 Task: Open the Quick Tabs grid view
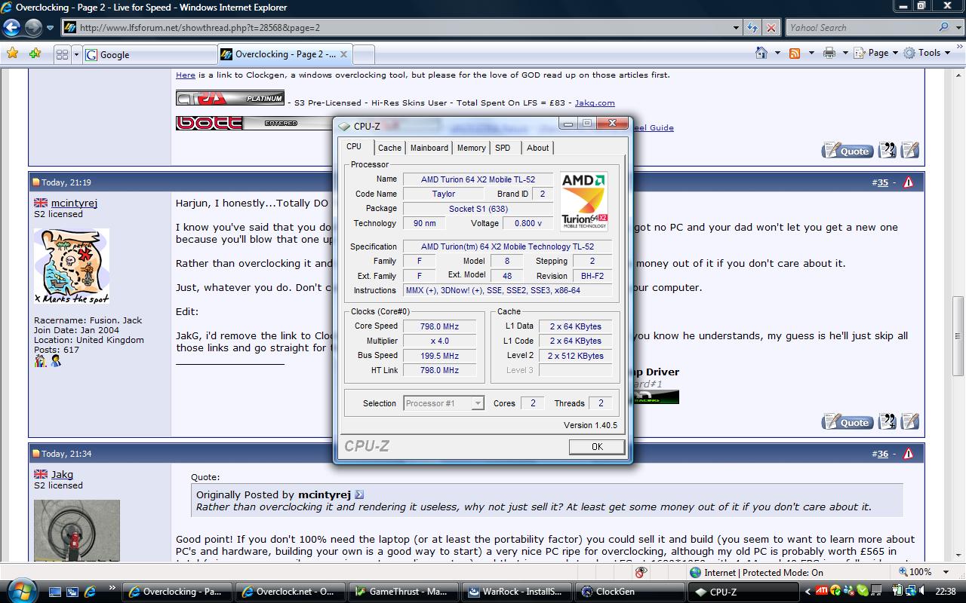tap(62, 54)
